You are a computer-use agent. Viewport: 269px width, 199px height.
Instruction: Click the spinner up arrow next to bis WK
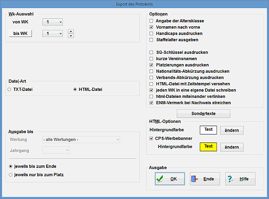(71, 31)
